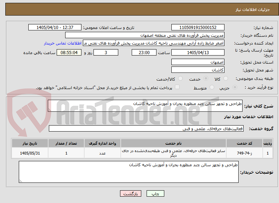This screenshot has width=279, height=203.
Task: Click the گروه خدمت service group field
Action: 146,128
